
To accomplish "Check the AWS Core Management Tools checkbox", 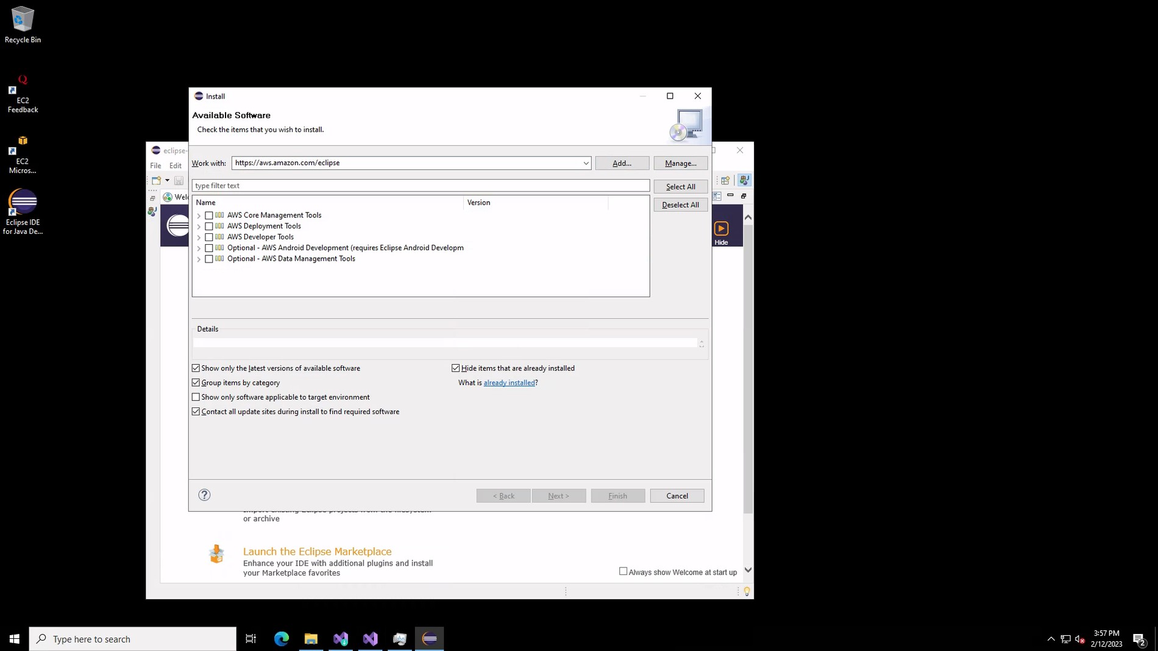I will pos(209,216).
